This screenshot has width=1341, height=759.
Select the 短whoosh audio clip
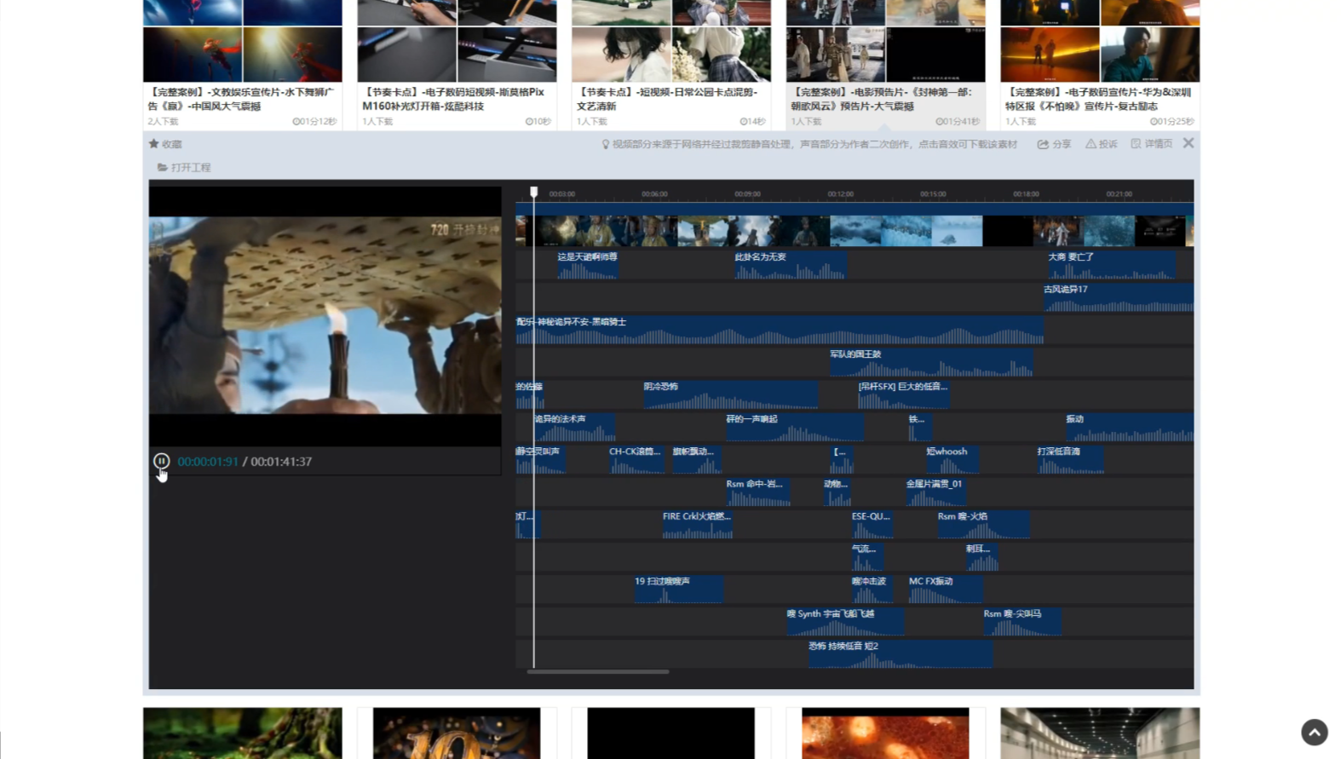[x=952, y=459]
